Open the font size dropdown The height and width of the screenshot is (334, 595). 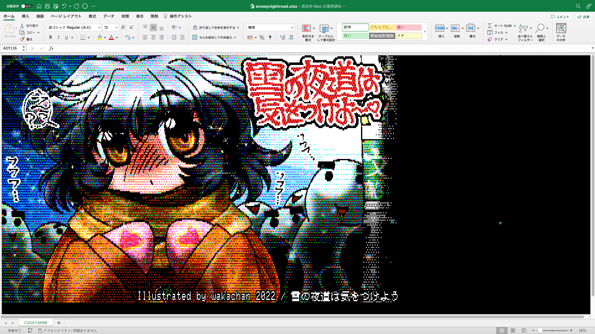coord(117,28)
